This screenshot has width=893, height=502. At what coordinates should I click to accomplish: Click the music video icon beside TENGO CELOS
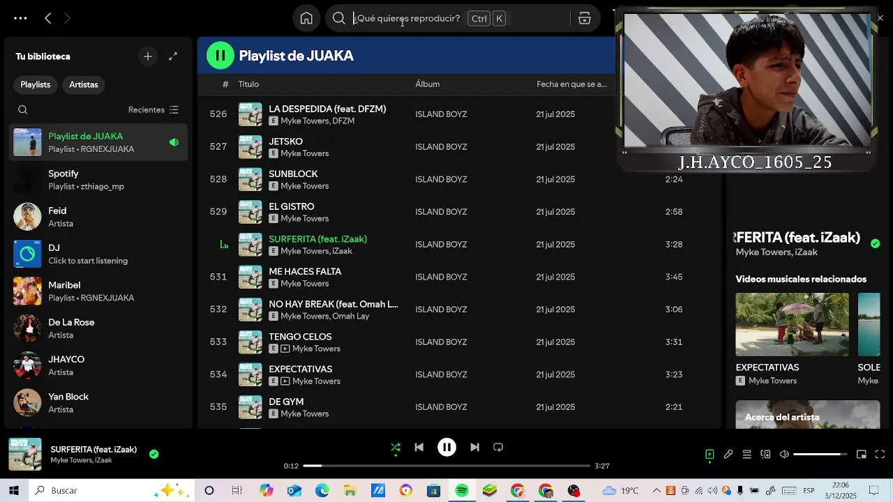285,349
